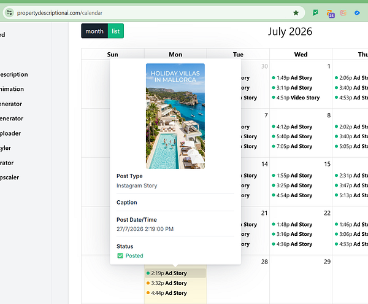Open the pink camera browser extension
The image size is (368, 304).
(x=343, y=13)
